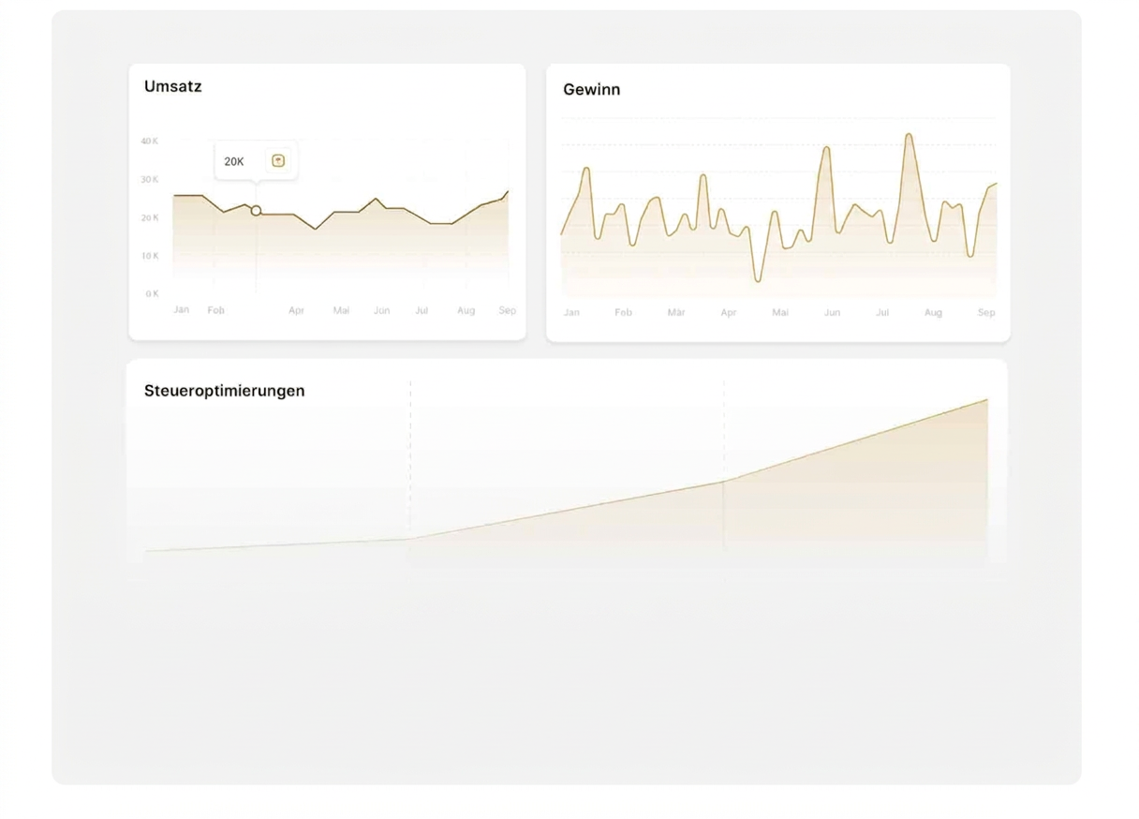Viewport: 1139px width, 819px height.
Task: Click the lowest dip in the Gewinn chart
Action: (x=758, y=279)
